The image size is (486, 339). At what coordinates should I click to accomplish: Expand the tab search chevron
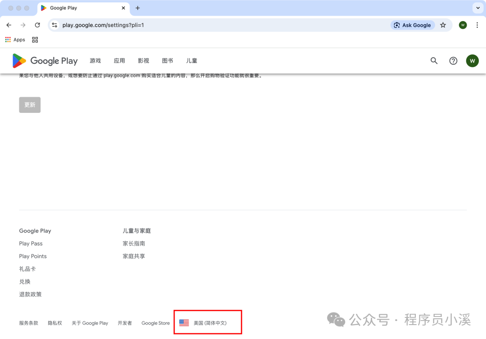478,8
